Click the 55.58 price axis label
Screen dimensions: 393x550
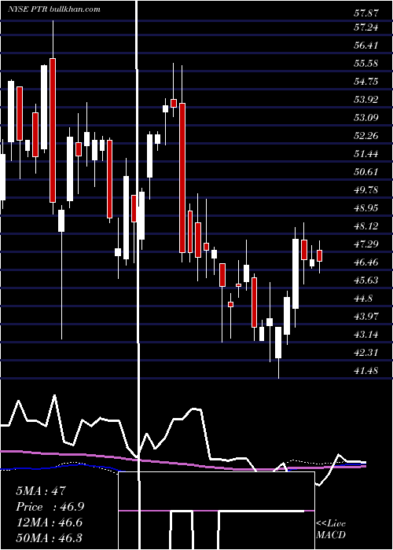tap(366, 64)
